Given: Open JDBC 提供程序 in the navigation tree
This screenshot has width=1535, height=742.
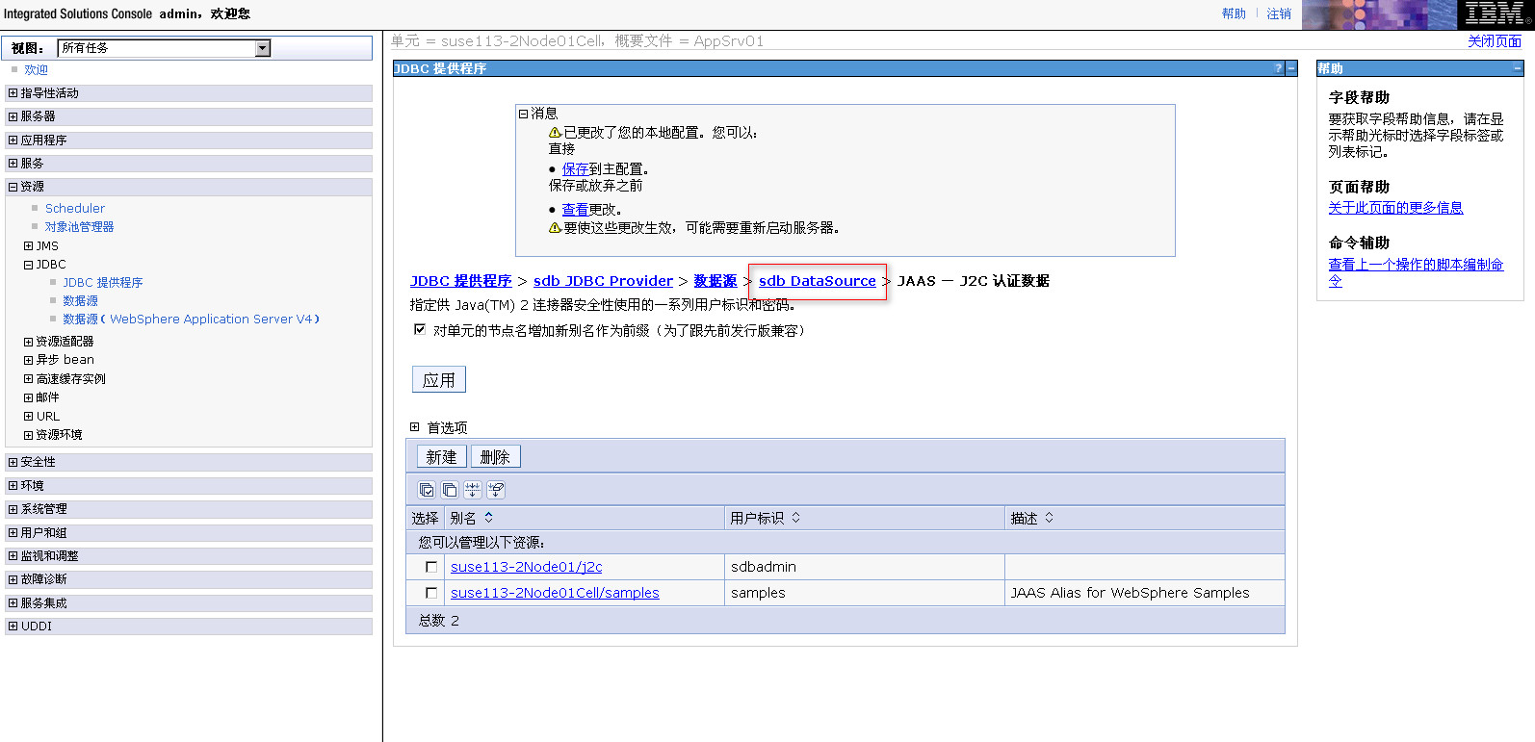Looking at the screenshot, I should 103,283.
